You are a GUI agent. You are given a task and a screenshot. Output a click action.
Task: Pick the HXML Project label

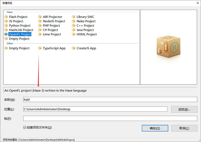pyautogui.click(x=87, y=34)
